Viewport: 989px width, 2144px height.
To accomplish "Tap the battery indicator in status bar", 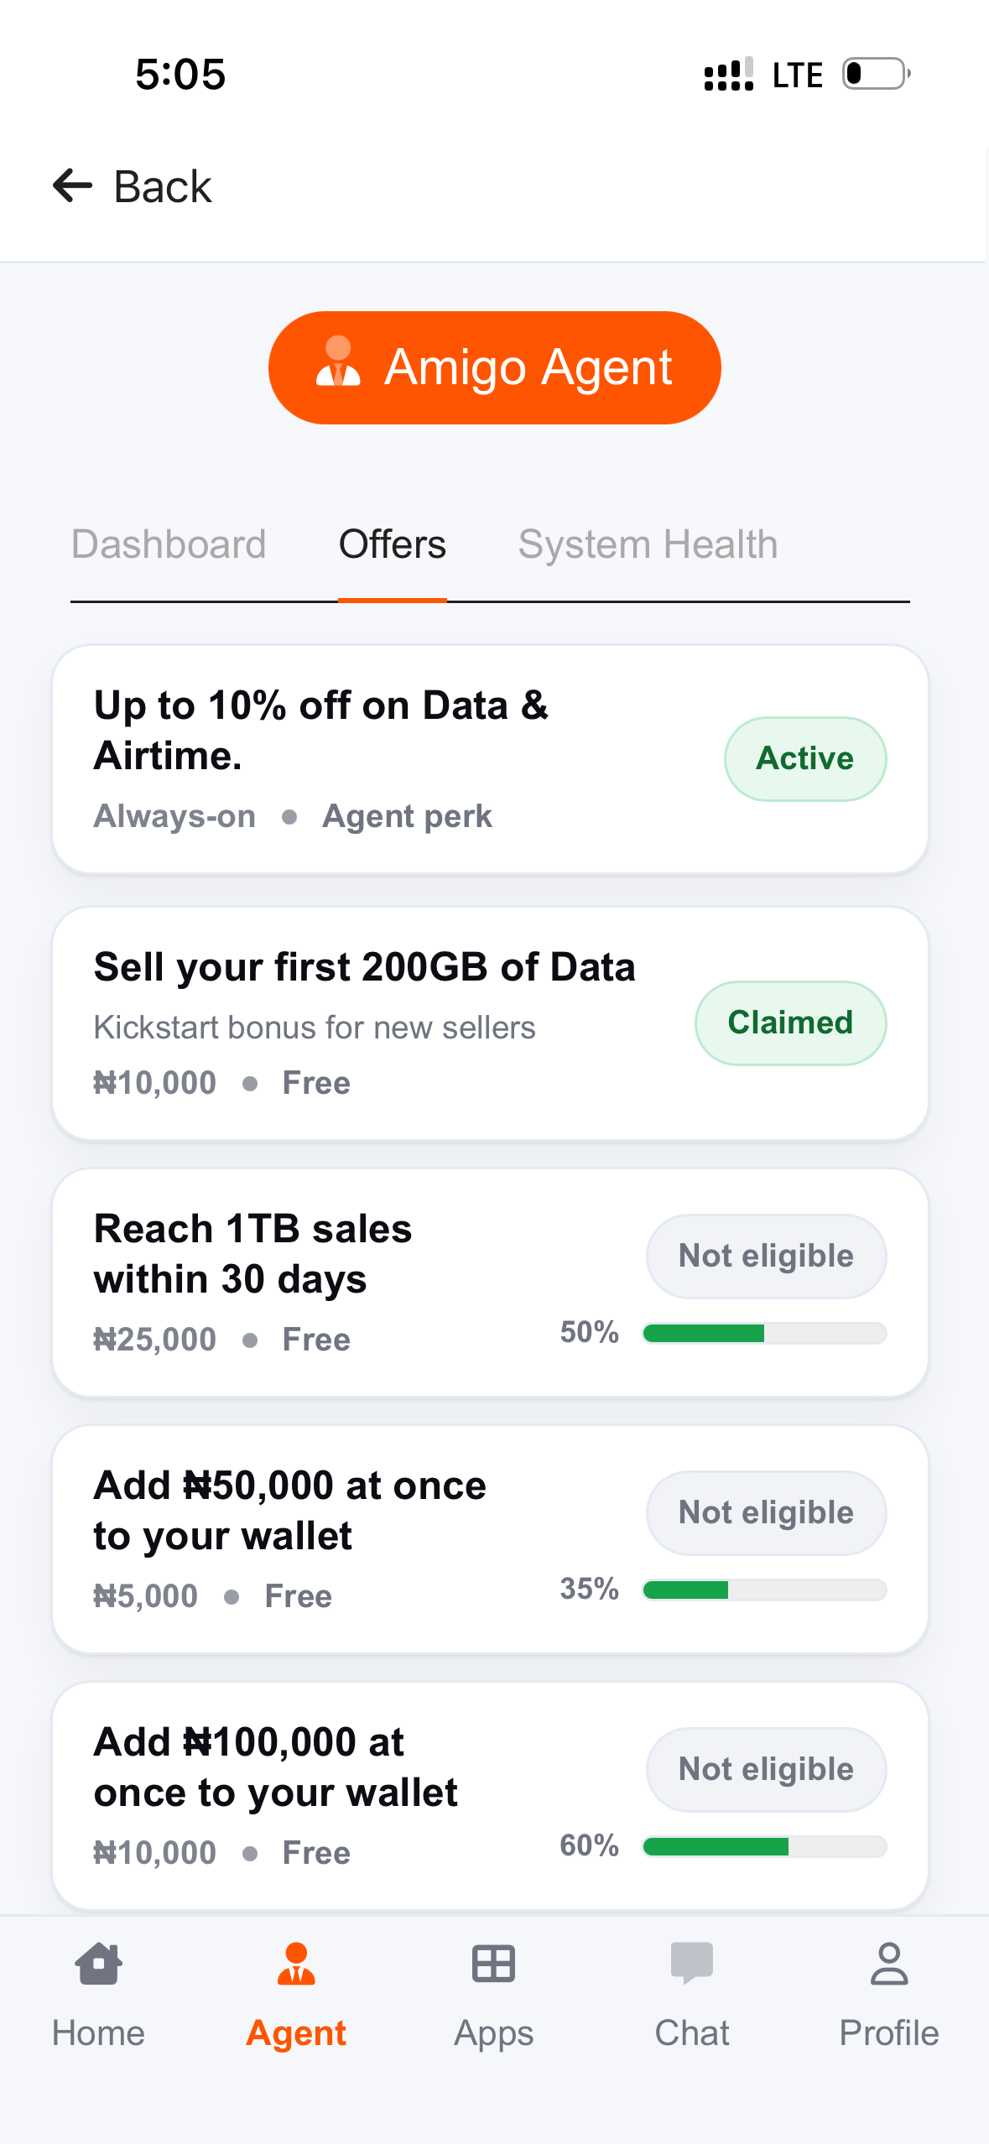I will tap(876, 74).
